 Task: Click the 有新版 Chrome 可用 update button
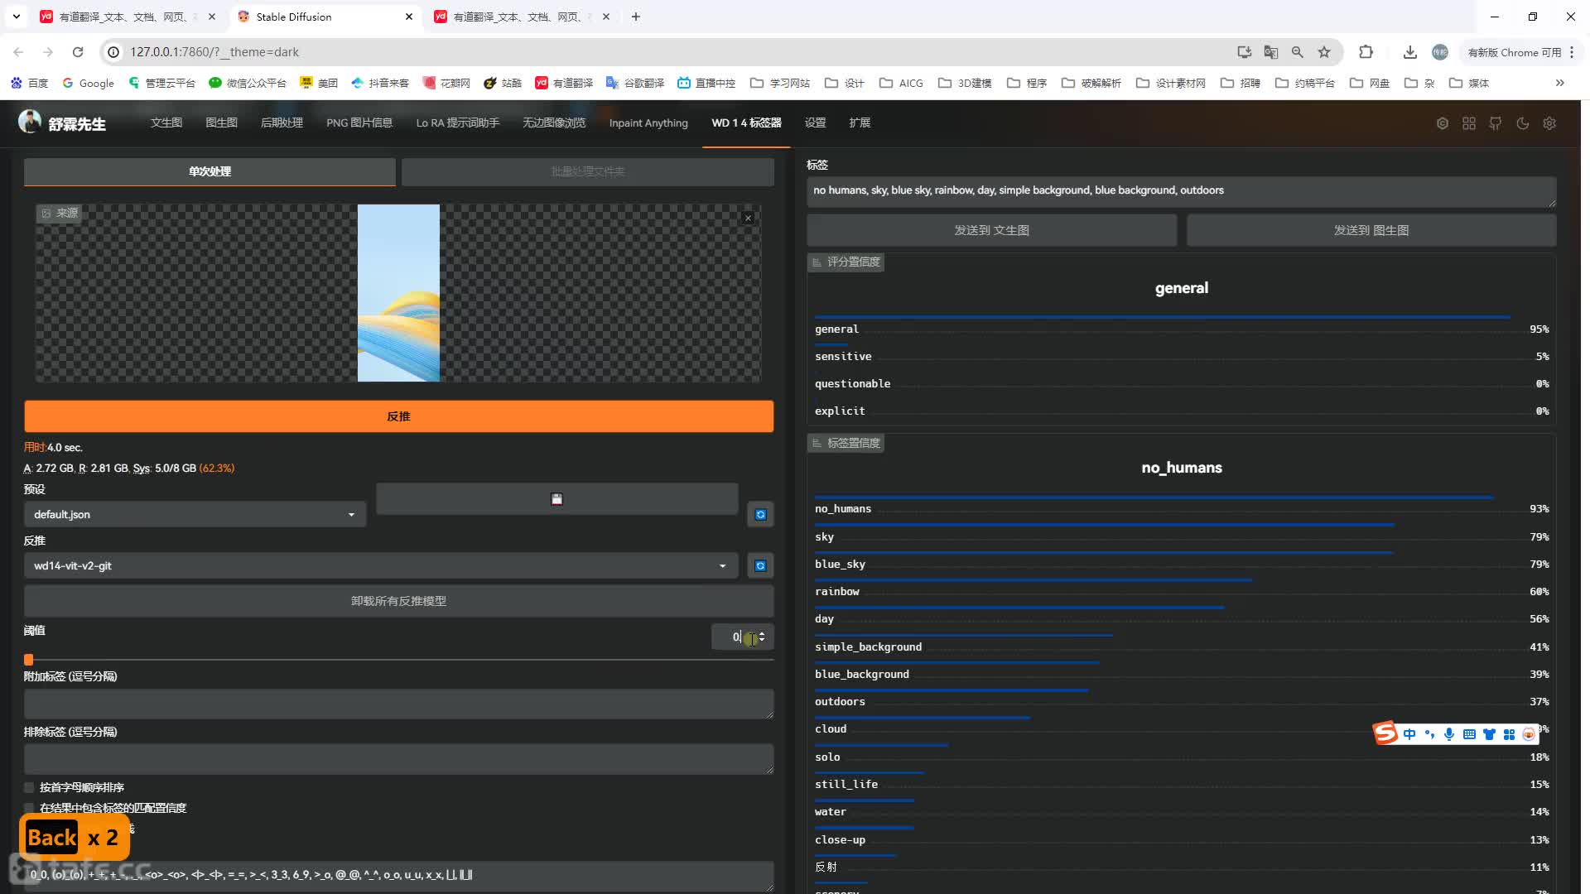(x=1515, y=52)
